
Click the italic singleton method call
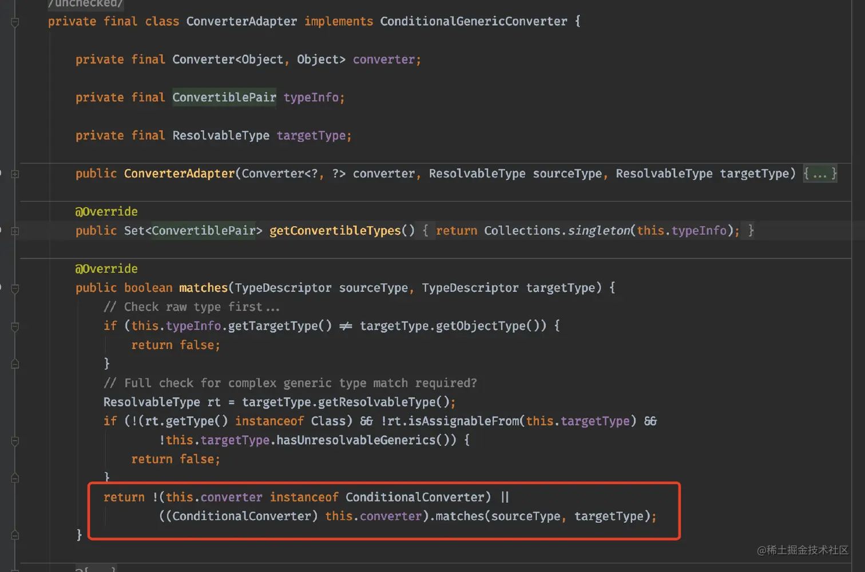coord(599,231)
